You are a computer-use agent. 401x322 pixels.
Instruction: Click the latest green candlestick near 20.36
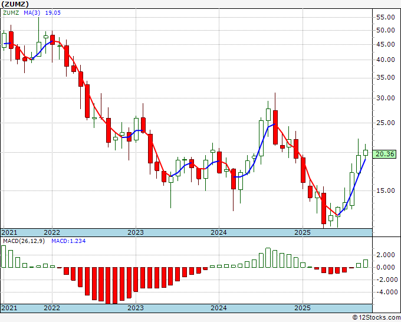point(366,153)
